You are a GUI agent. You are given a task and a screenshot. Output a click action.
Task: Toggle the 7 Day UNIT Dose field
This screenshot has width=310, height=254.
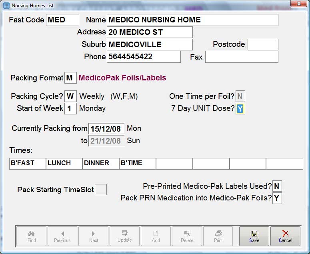click(x=240, y=108)
